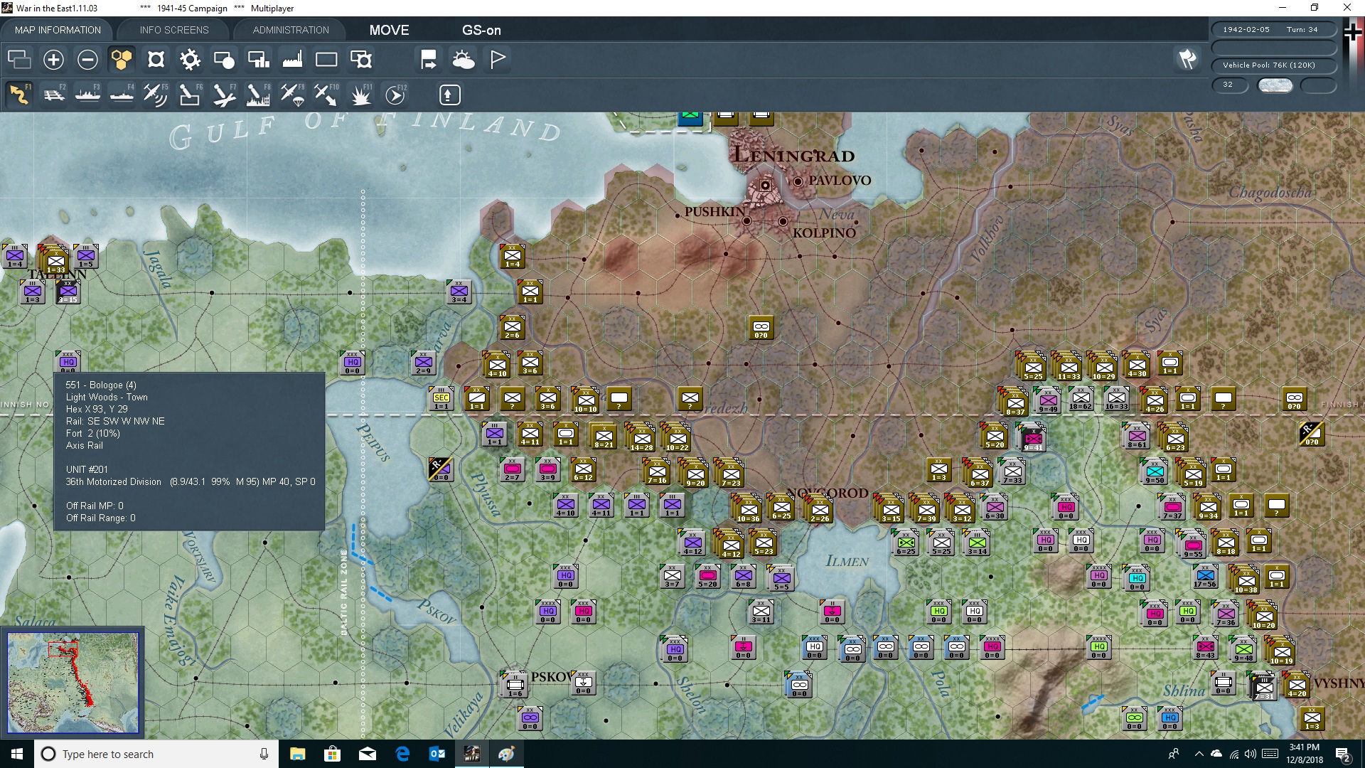Toggle the yellow hex grid display

(x=122, y=60)
